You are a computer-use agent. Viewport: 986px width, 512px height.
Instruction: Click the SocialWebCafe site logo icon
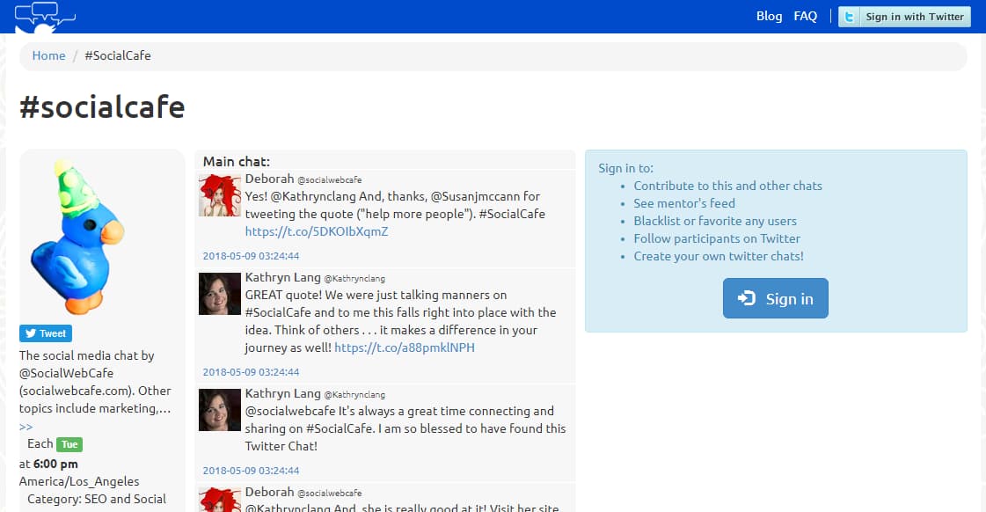(42, 16)
